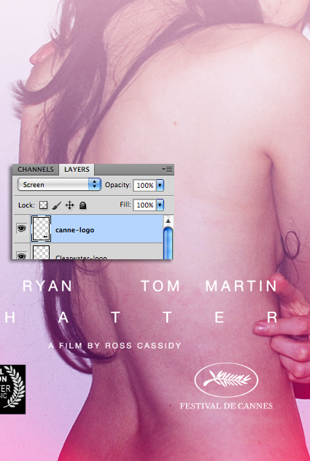Switch to the Channels tab

point(36,170)
